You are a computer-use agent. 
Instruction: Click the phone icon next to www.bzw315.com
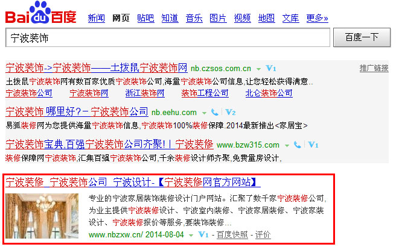(x=297, y=145)
